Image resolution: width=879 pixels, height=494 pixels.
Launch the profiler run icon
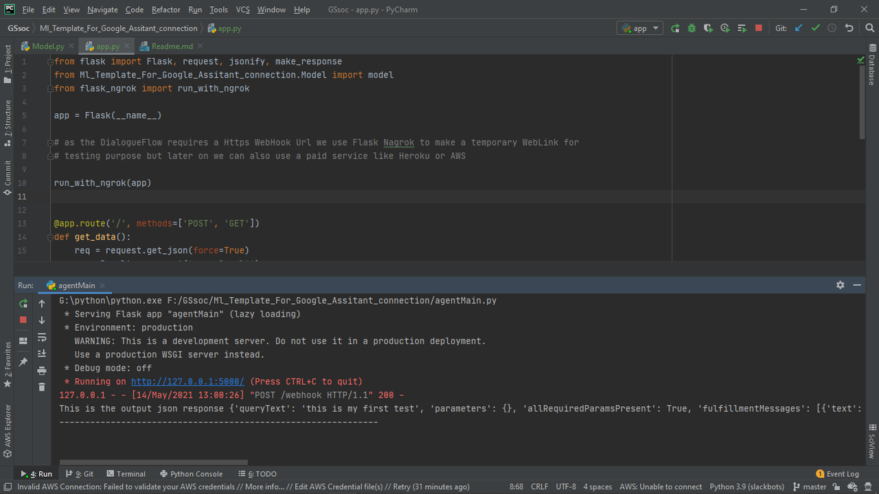(x=725, y=28)
